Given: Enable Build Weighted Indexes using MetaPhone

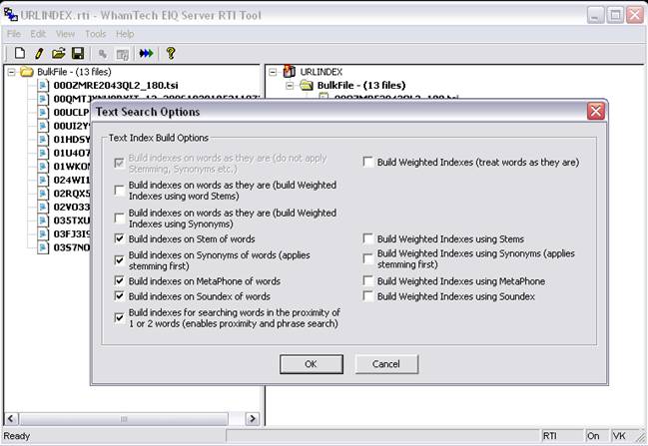Looking at the screenshot, I should [x=368, y=282].
